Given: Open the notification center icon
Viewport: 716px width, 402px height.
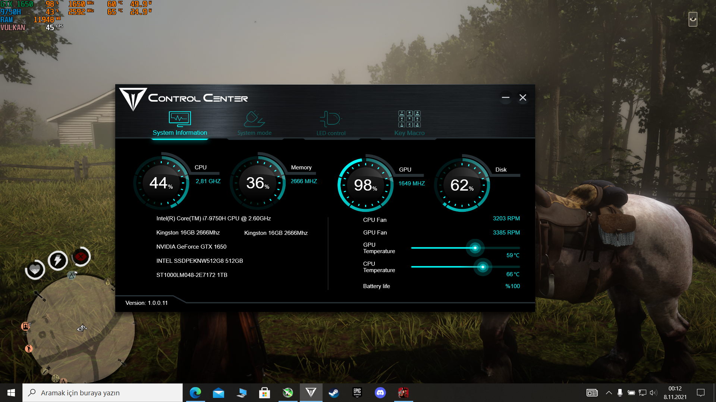Looking at the screenshot, I should [x=700, y=393].
